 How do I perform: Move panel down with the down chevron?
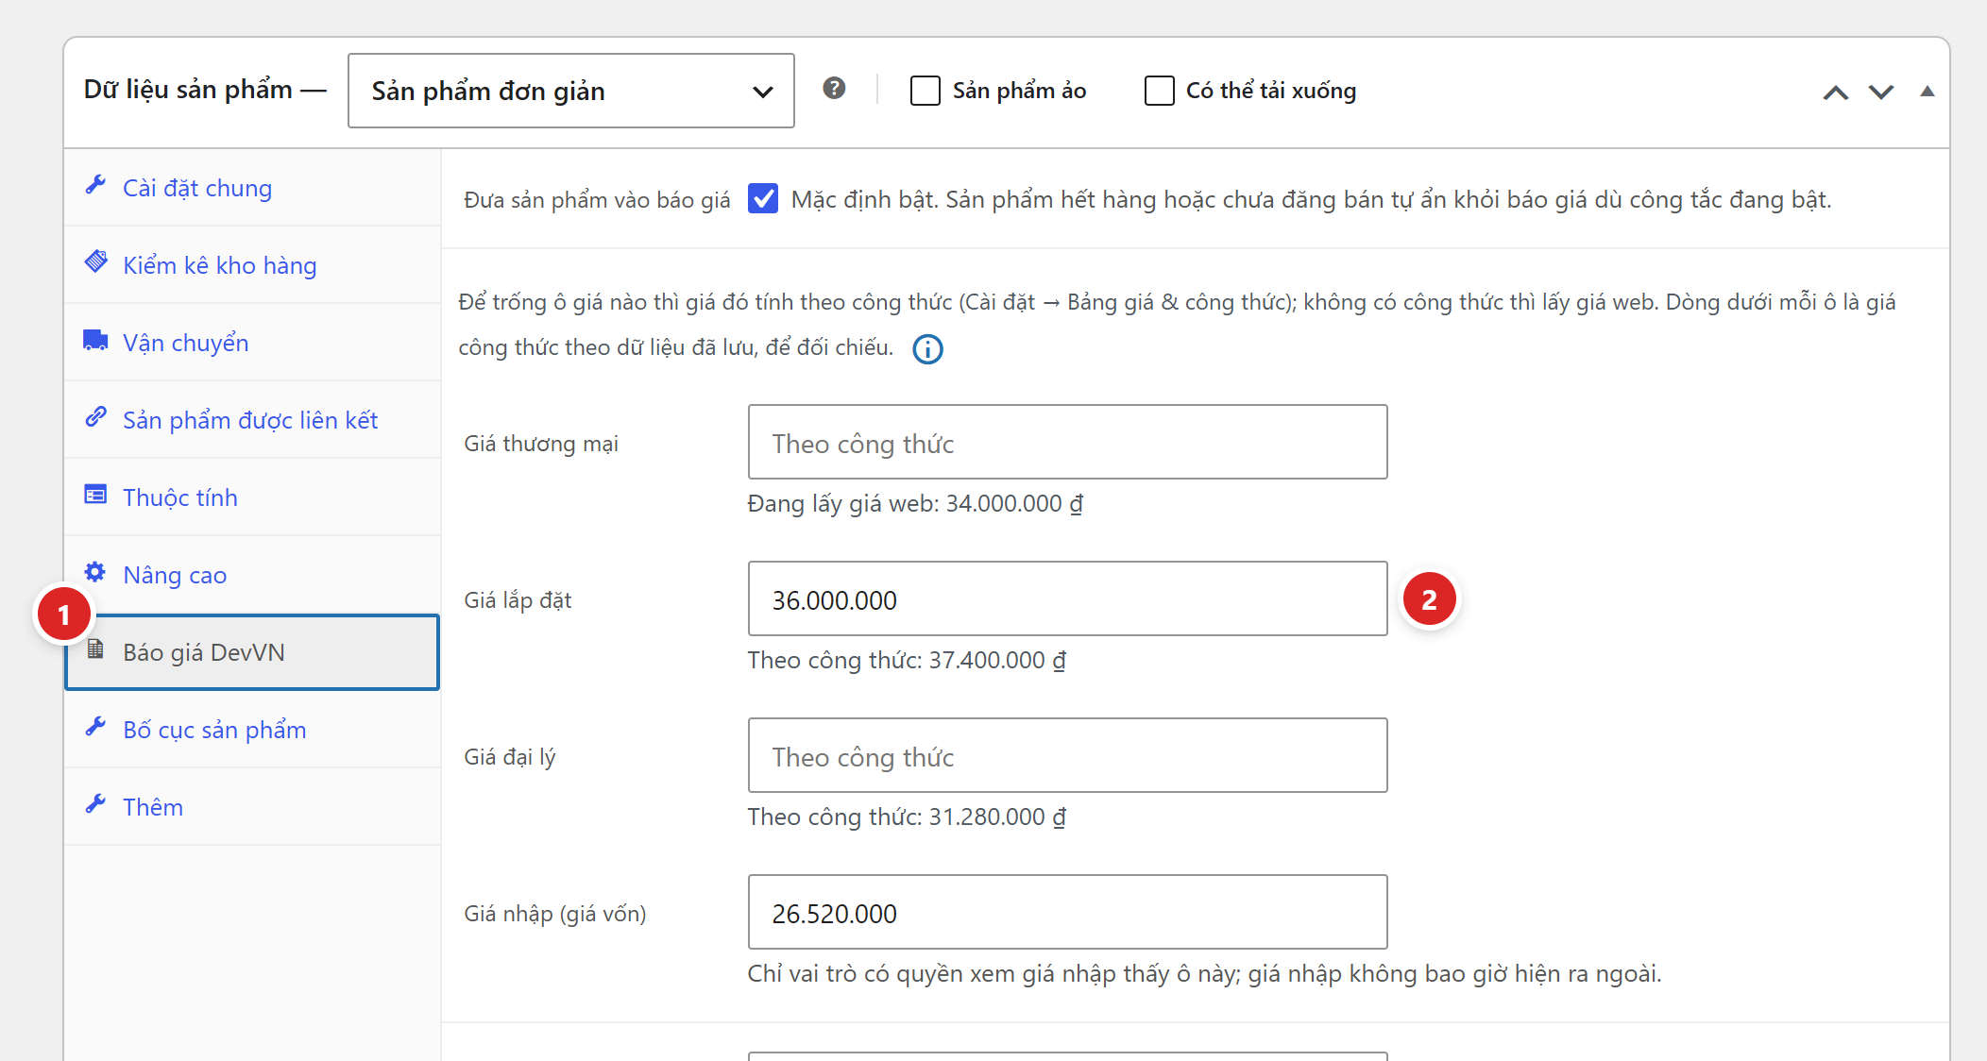tap(1881, 92)
